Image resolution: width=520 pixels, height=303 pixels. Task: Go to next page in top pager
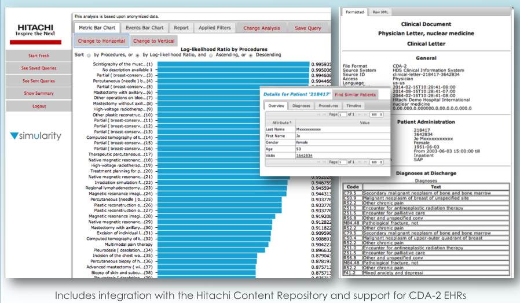pos(360,114)
